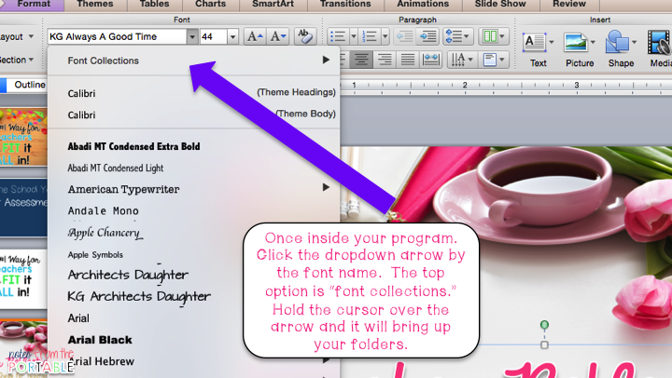Open the line spacing options icon
The height and width of the screenshot is (378, 672).
457,36
